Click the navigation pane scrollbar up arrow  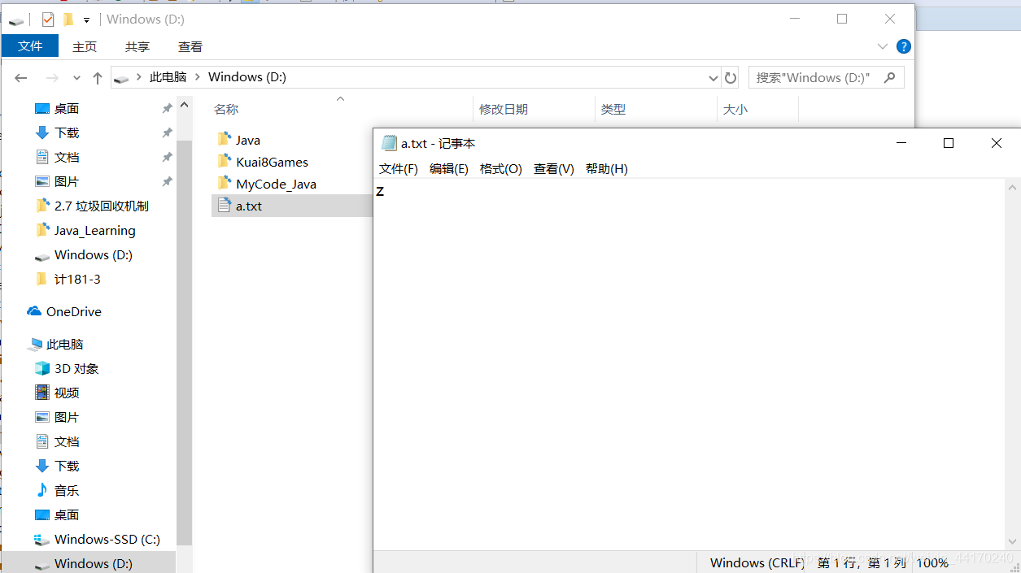(x=185, y=105)
